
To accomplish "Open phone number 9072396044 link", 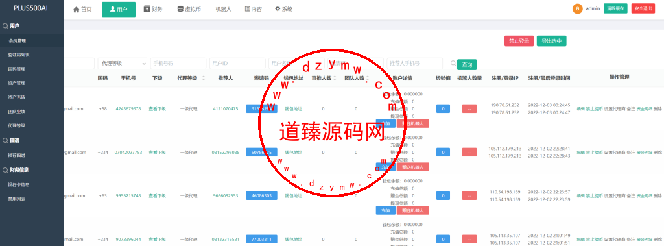I will click(x=128, y=240).
